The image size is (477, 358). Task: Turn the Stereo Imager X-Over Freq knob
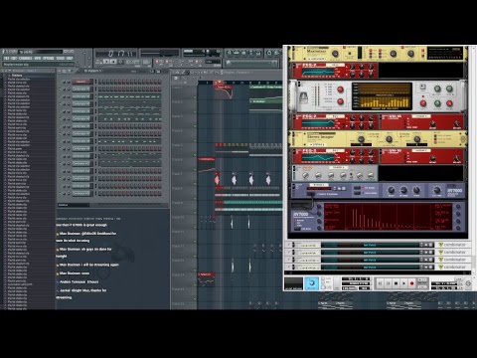(x=389, y=139)
